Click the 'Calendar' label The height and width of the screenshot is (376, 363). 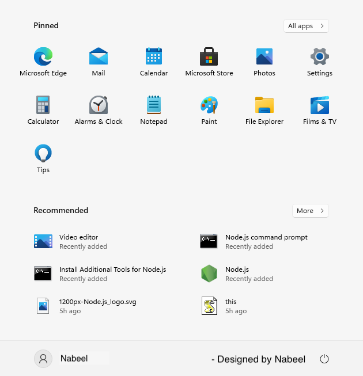154,73
